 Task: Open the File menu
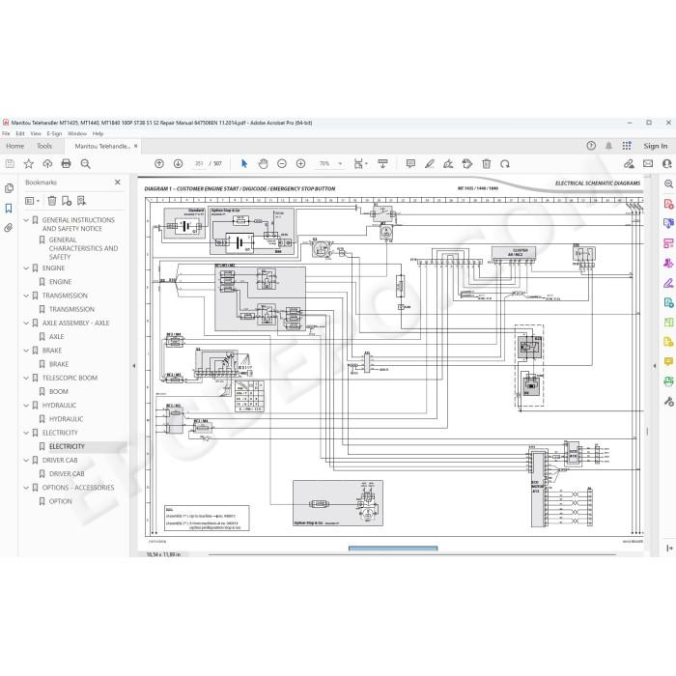point(6,133)
